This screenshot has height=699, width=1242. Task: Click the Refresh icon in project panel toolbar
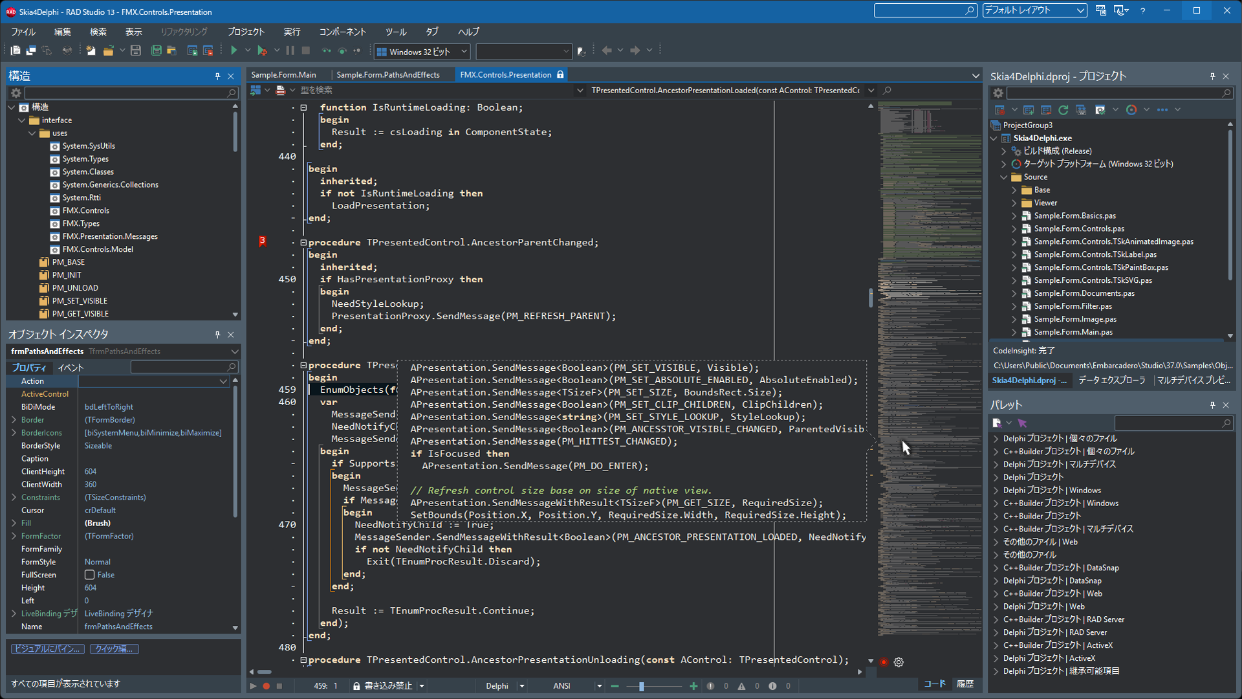click(x=1063, y=110)
